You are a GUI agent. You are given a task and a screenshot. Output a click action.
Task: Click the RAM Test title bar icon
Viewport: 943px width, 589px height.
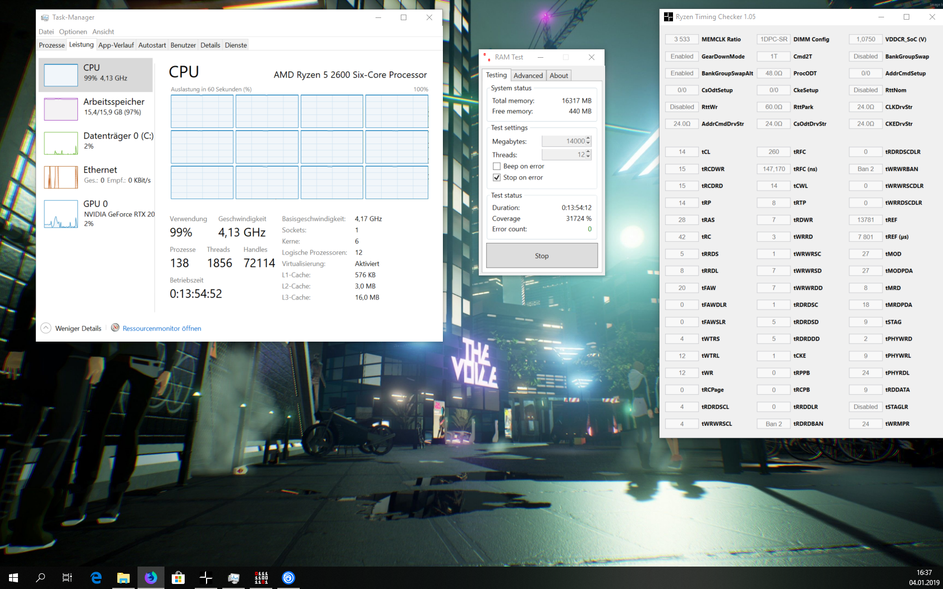(x=487, y=57)
